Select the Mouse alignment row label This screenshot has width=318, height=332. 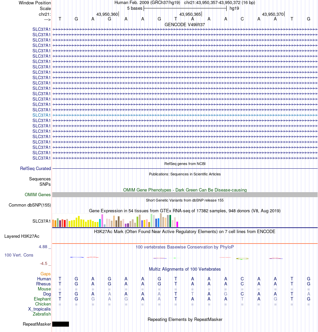pos(45,289)
